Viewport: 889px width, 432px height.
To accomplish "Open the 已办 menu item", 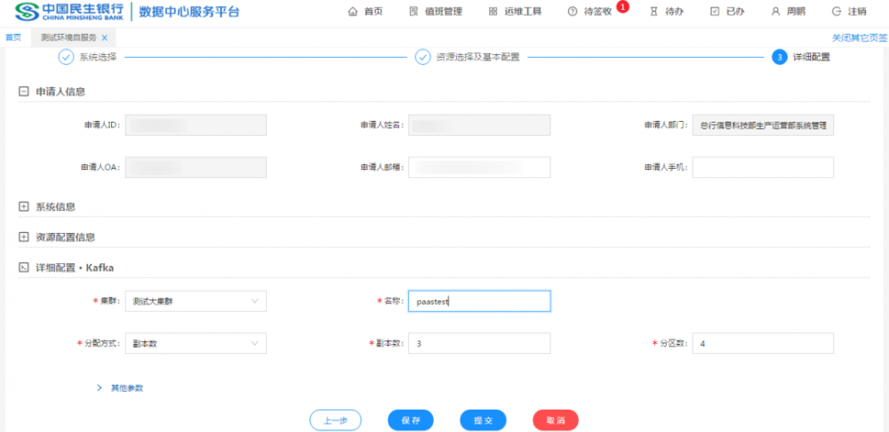I will (x=735, y=12).
